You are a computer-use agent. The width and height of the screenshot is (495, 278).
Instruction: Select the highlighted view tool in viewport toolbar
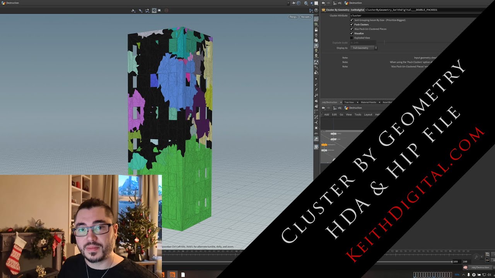pos(154,10)
